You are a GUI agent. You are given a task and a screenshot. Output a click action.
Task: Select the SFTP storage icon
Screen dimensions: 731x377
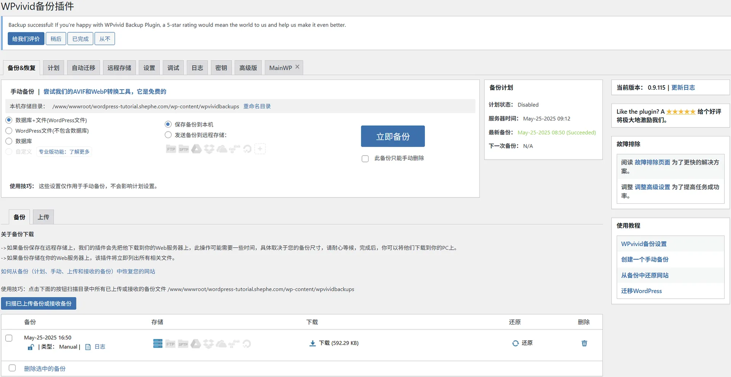tap(184, 149)
